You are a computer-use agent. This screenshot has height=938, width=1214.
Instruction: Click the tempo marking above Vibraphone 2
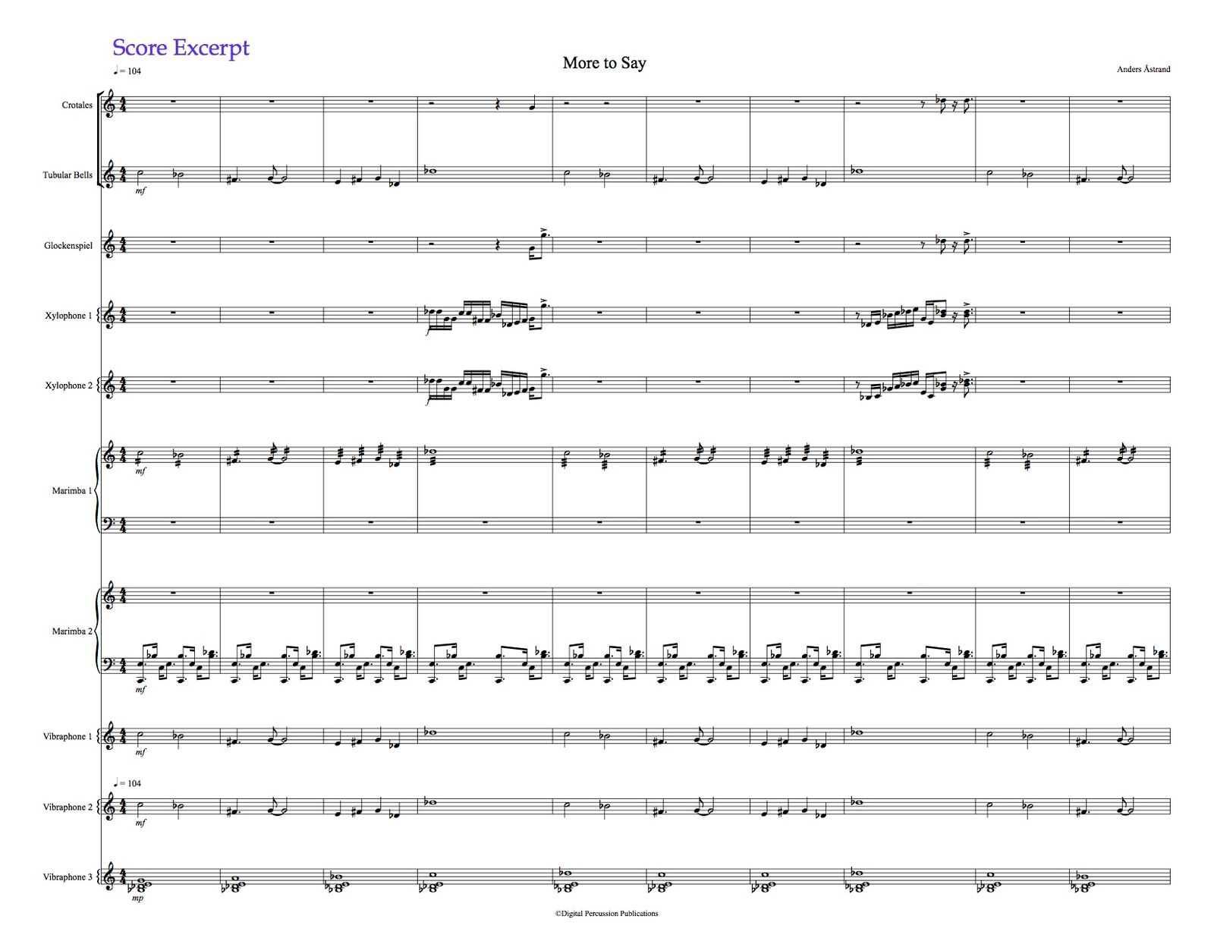pyautogui.click(x=127, y=783)
